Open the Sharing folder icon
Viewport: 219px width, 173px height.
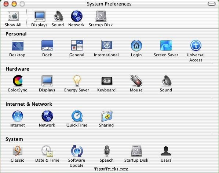107,116
